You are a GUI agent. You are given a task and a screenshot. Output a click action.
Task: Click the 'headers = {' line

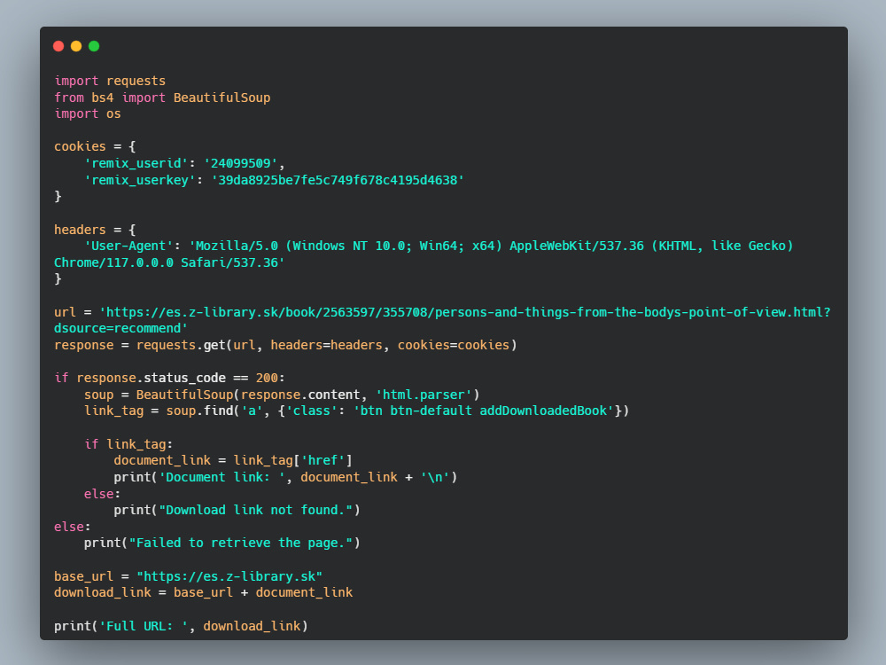pos(95,230)
